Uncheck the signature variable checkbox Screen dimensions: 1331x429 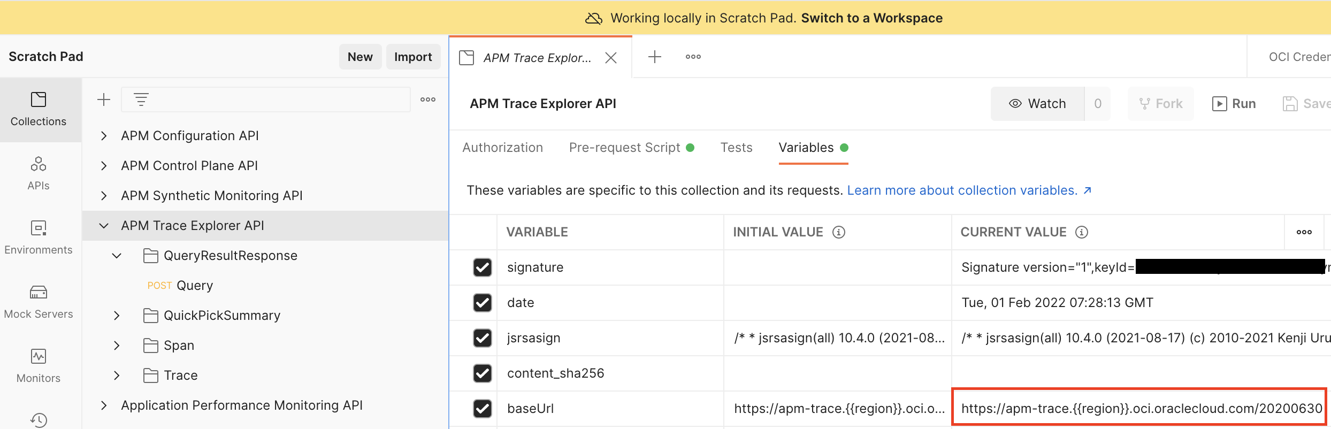[482, 267]
